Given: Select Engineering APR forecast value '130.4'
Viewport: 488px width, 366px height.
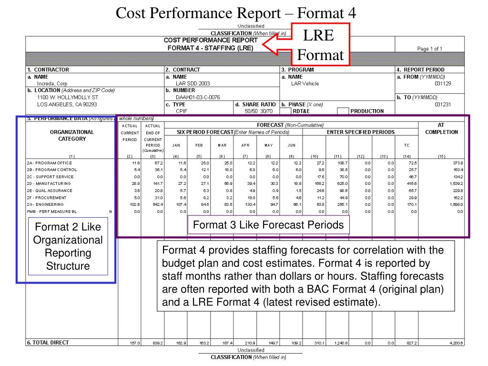Looking at the screenshot, I should 250,204.
